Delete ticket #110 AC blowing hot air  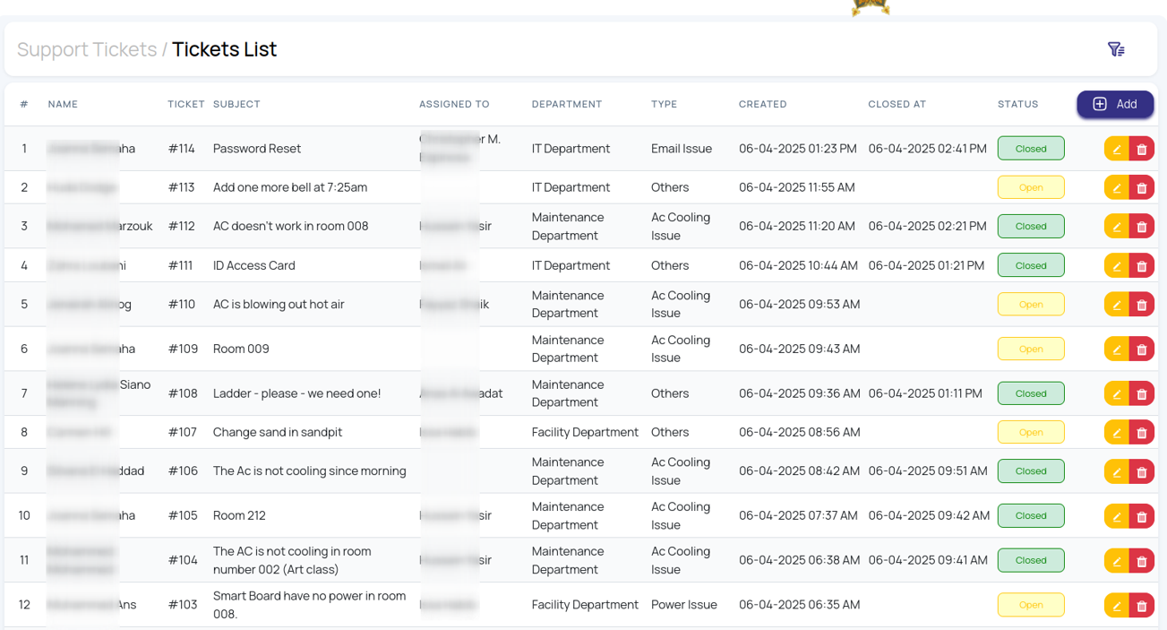click(1142, 305)
